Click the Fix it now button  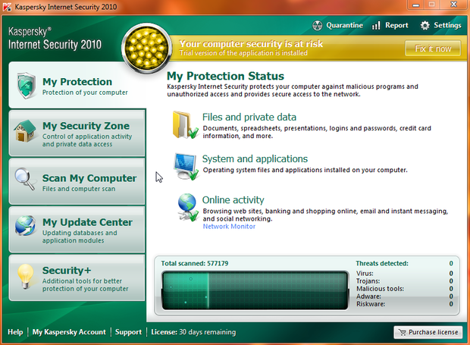click(433, 49)
